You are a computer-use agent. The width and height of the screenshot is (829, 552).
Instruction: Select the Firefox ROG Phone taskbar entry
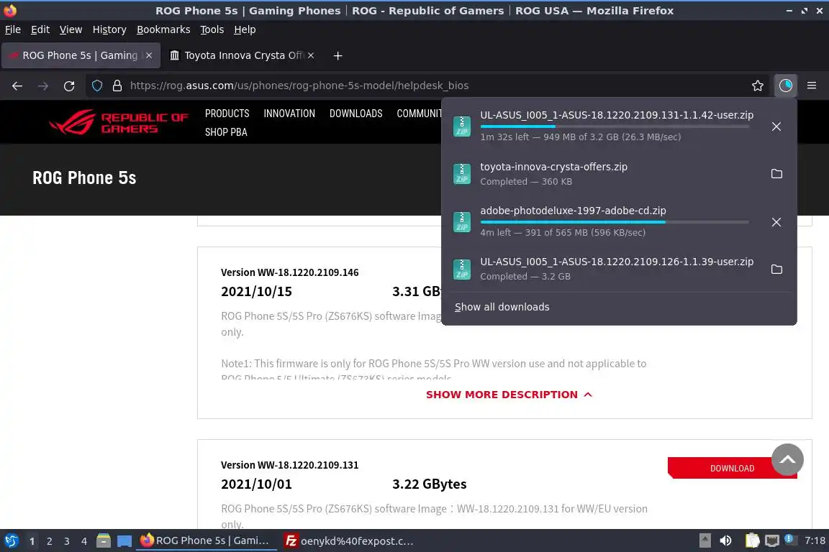click(x=207, y=541)
